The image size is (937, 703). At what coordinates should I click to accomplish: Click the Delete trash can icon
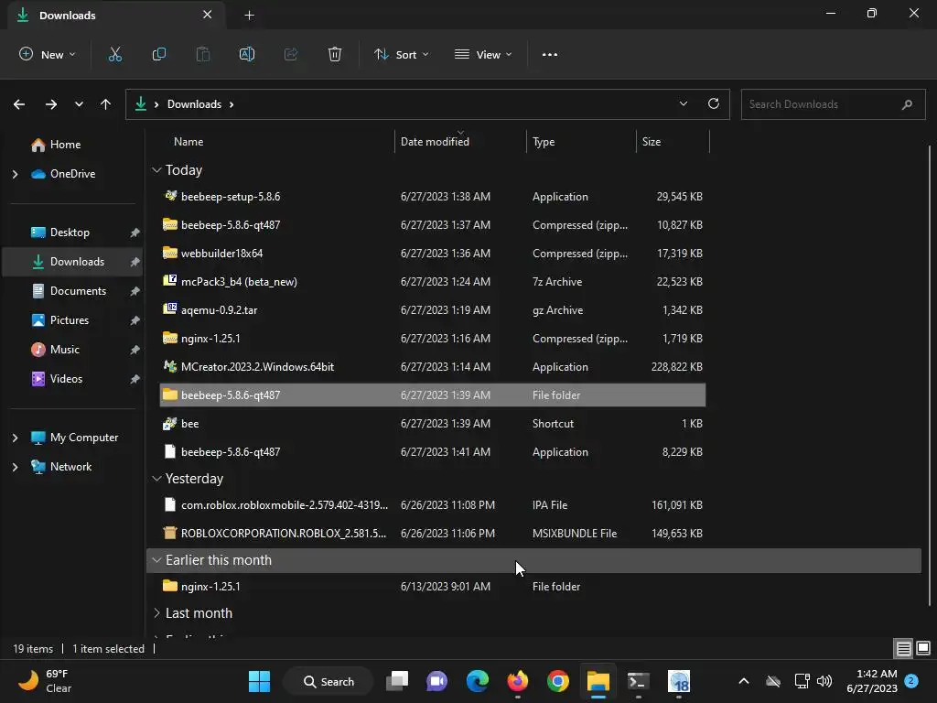(x=335, y=54)
